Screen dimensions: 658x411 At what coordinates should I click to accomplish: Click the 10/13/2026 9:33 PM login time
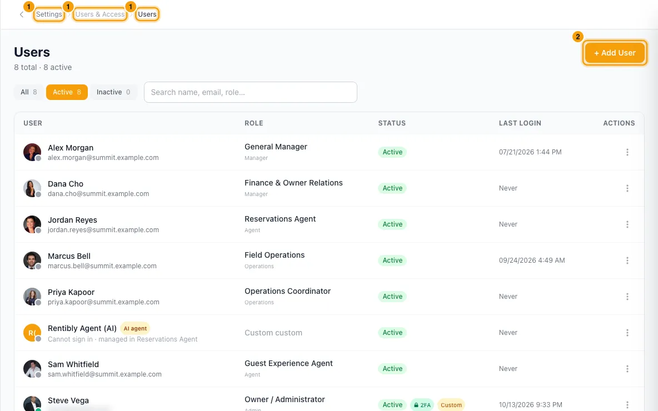[x=530, y=405]
